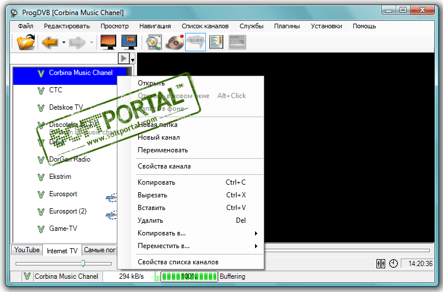
Task: Open the back arrow history dropdown
Action: point(64,43)
